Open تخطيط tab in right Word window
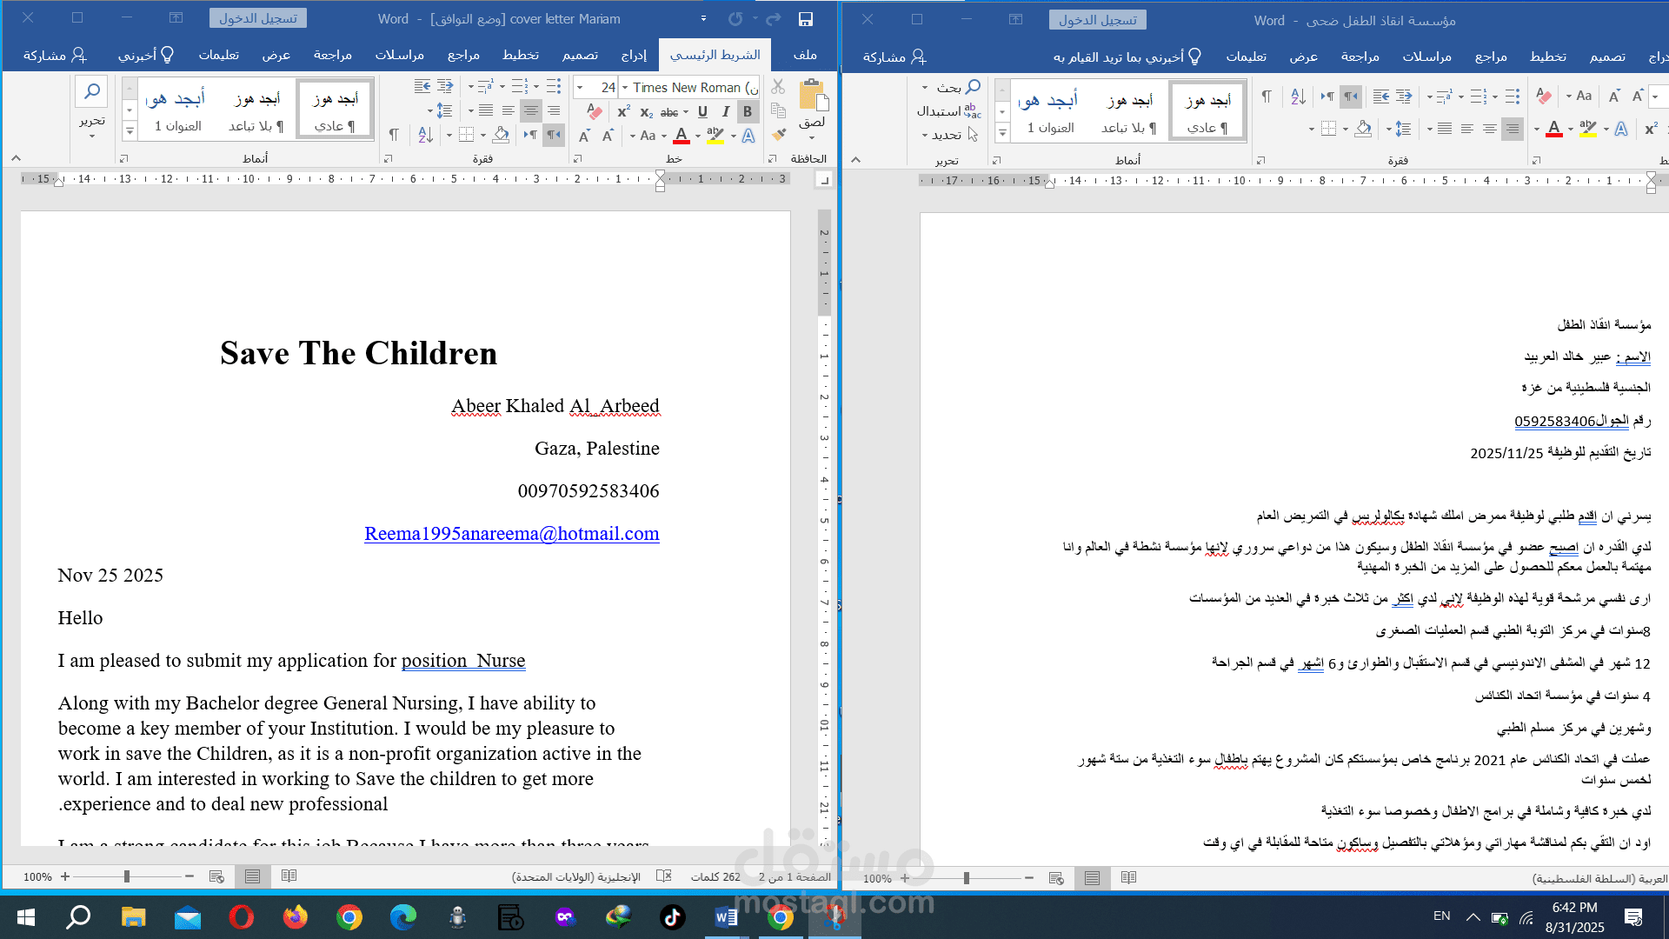 click(x=1548, y=57)
